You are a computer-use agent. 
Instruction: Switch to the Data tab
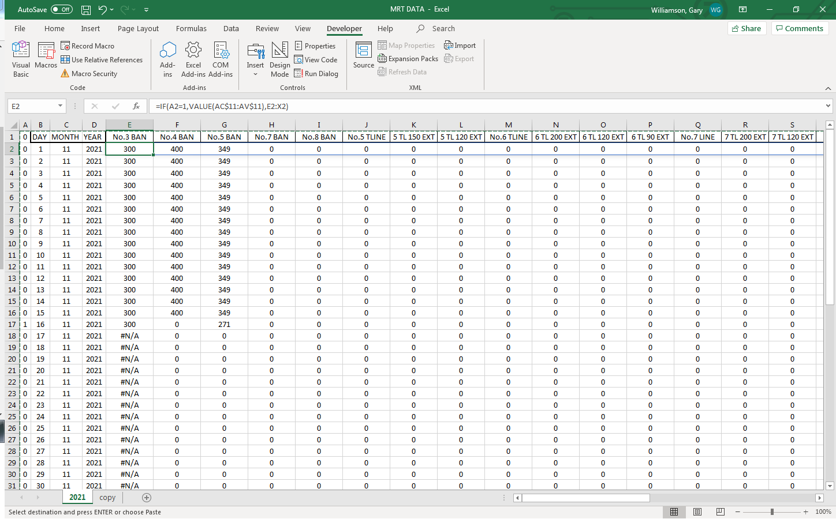click(231, 28)
